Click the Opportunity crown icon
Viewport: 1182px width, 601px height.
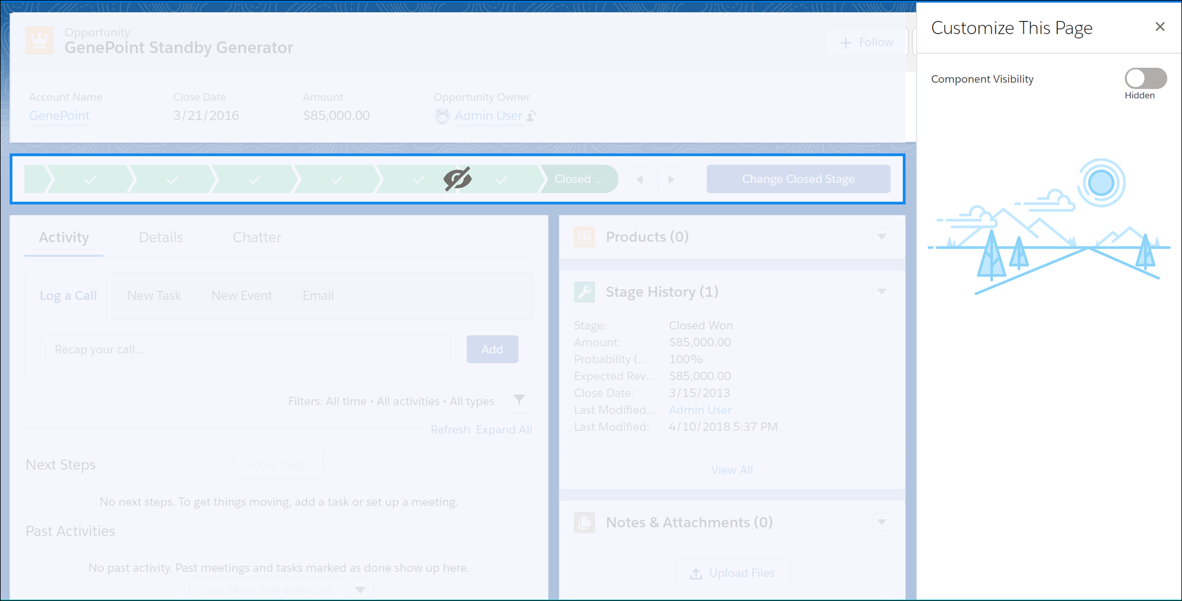(x=40, y=41)
